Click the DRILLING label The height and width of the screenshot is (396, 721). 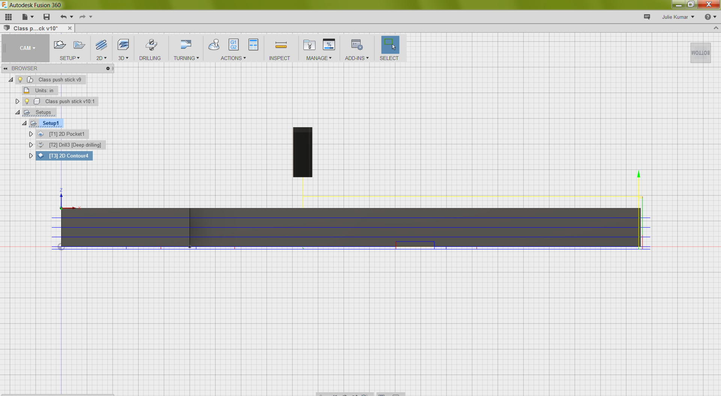point(150,58)
